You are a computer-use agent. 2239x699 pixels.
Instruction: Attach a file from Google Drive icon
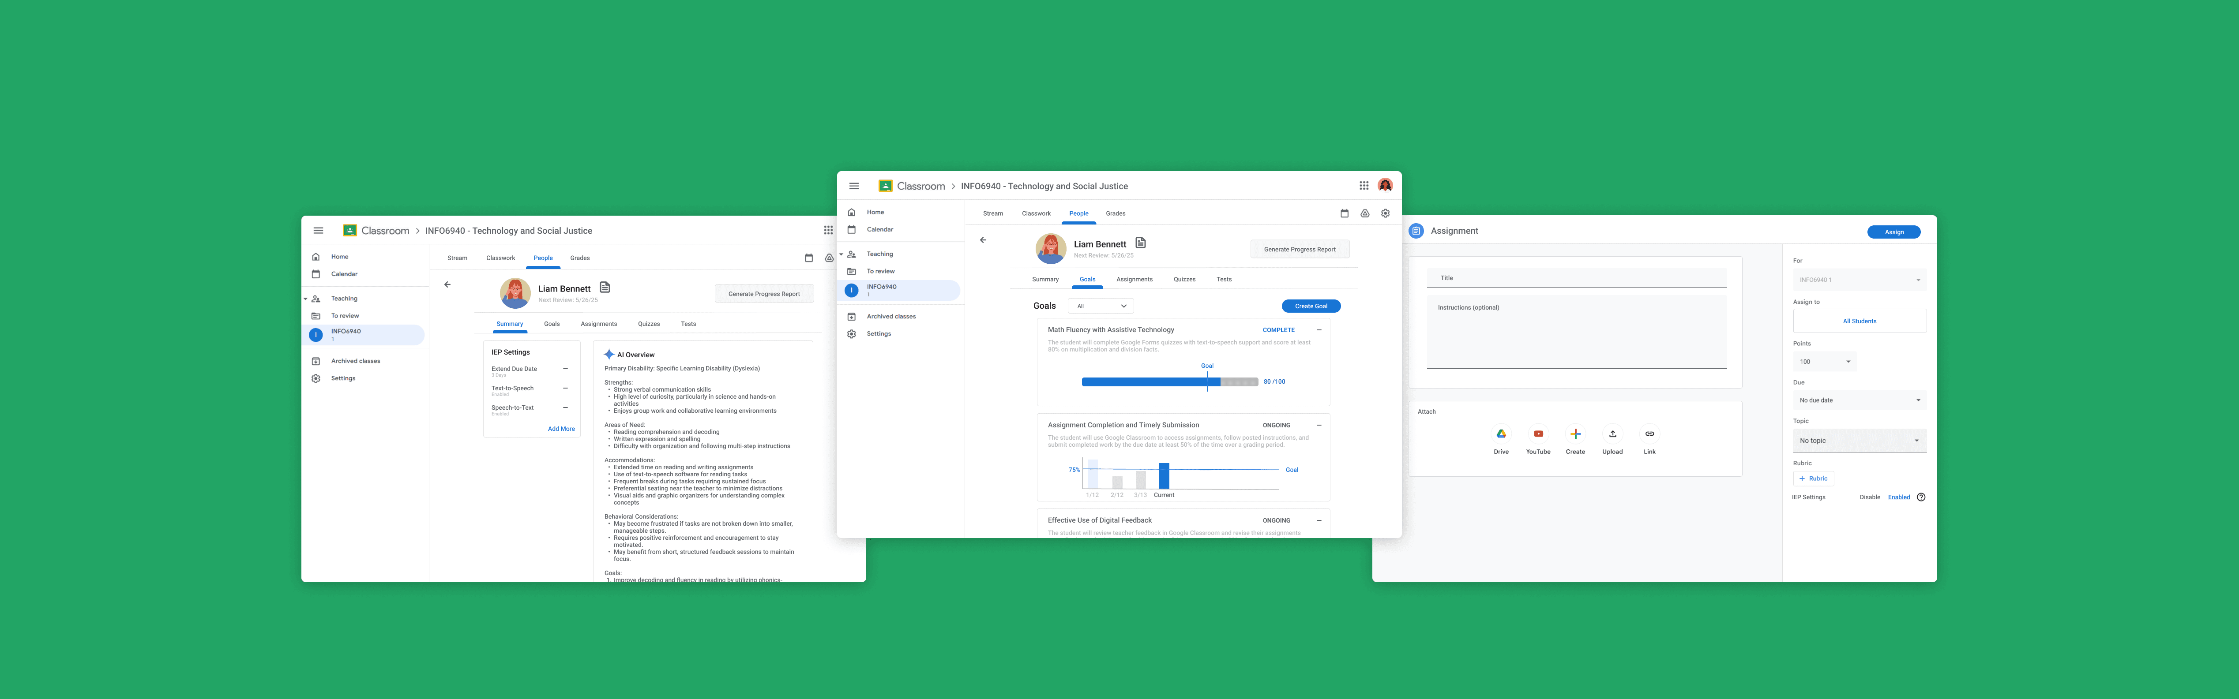coord(1501,434)
